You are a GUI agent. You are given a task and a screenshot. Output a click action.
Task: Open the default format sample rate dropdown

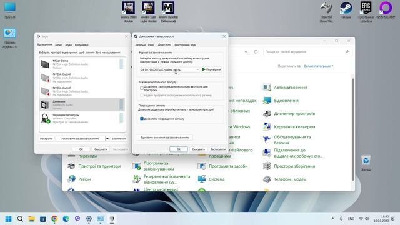[x=169, y=69]
